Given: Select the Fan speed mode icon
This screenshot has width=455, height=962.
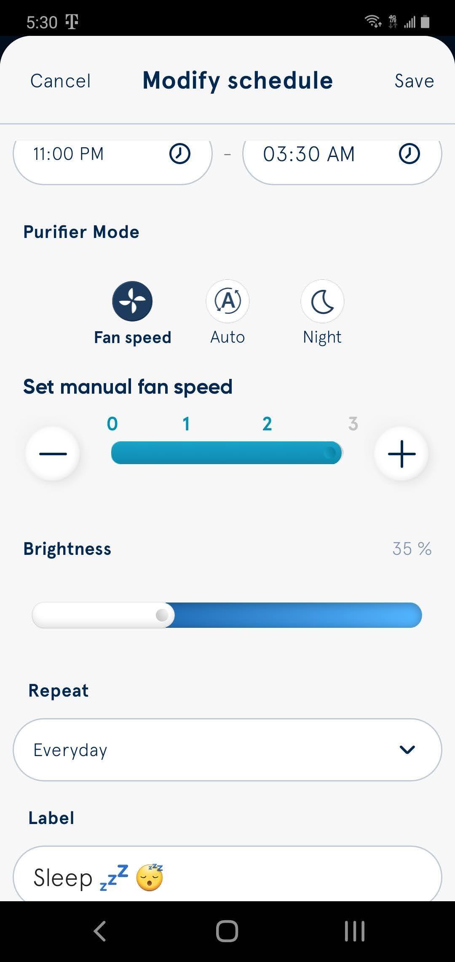Looking at the screenshot, I should coord(132,301).
